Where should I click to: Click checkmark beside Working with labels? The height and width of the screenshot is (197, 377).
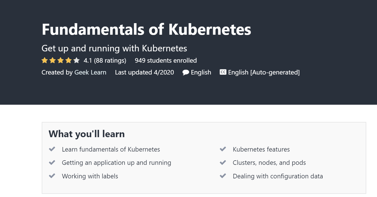coord(52,176)
